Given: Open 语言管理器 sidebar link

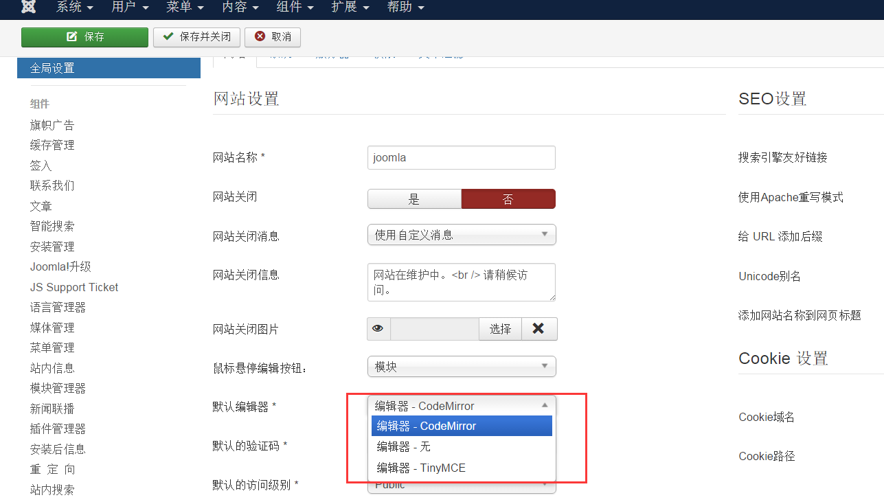Looking at the screenshot, I should (58, 307).
